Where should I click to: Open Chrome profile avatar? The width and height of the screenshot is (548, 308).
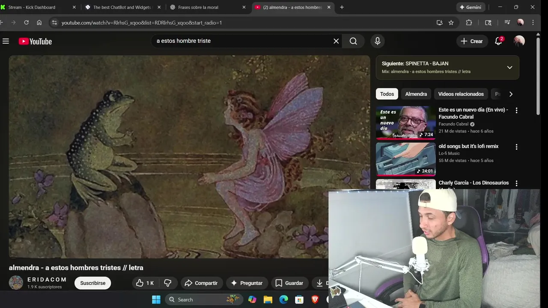coord(520,23)
